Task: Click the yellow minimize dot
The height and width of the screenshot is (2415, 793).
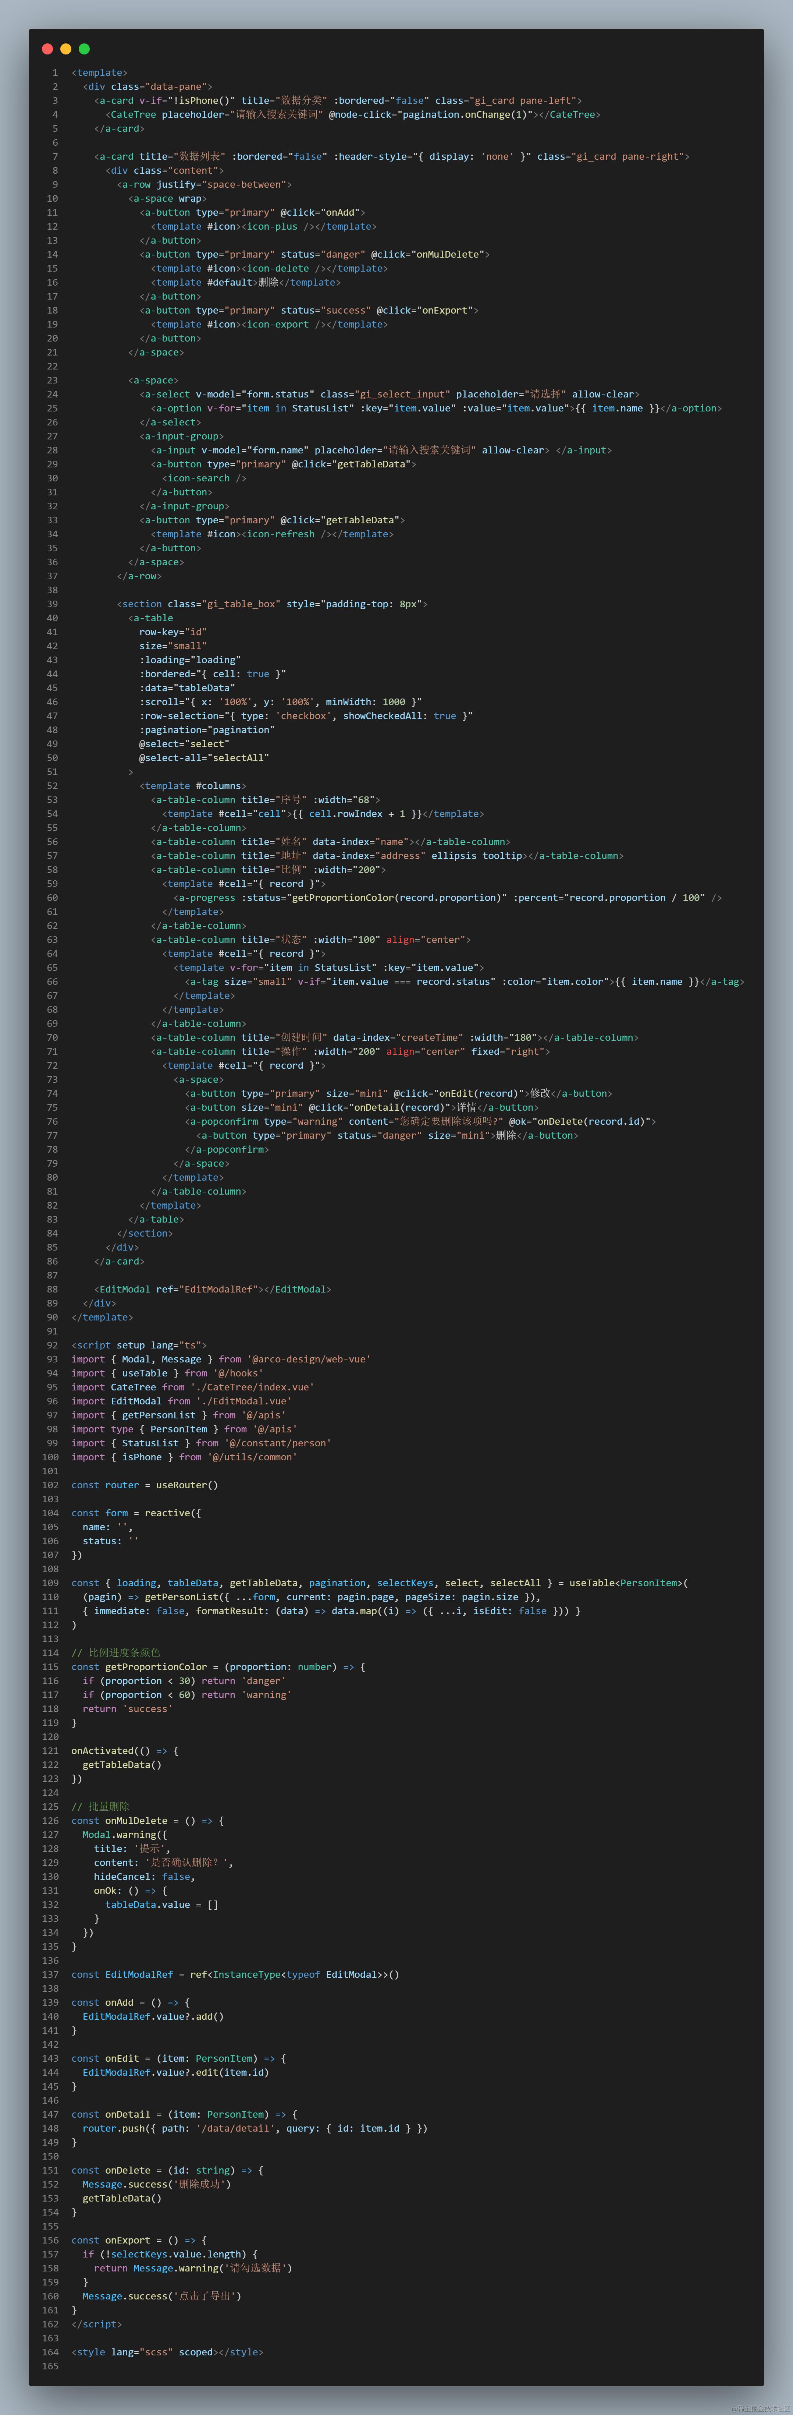Action: click(x=65, y=49)
